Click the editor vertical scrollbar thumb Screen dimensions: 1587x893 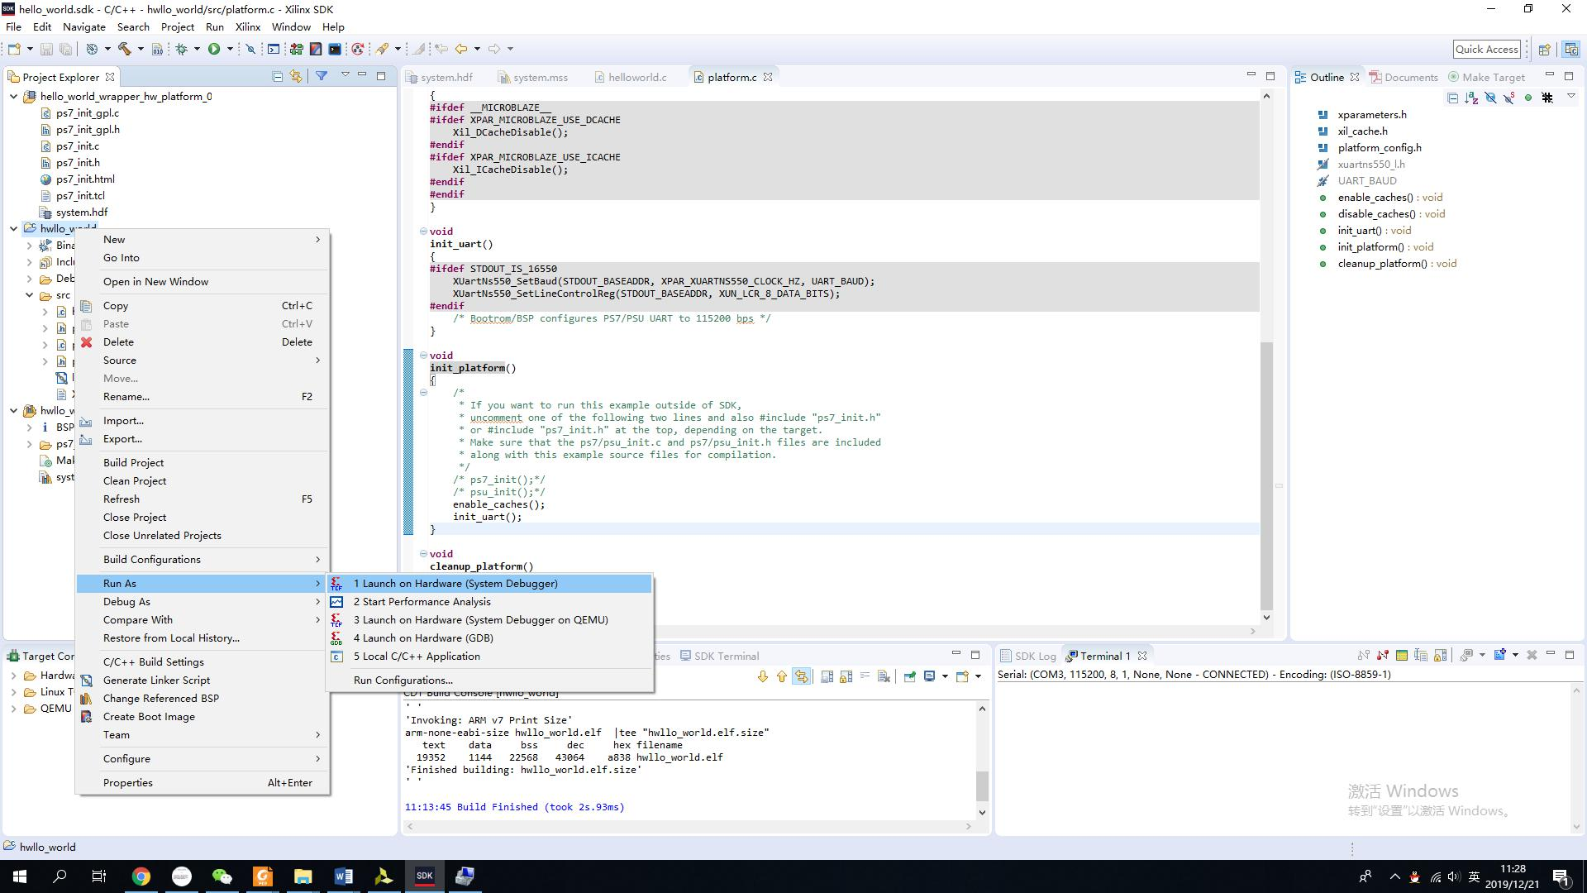click(1266, 475)
